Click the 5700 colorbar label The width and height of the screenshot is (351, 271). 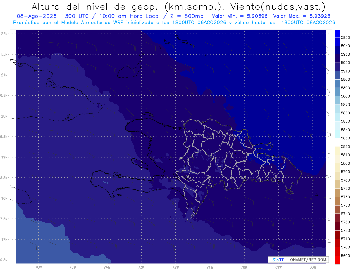click(x=345, y=247)
